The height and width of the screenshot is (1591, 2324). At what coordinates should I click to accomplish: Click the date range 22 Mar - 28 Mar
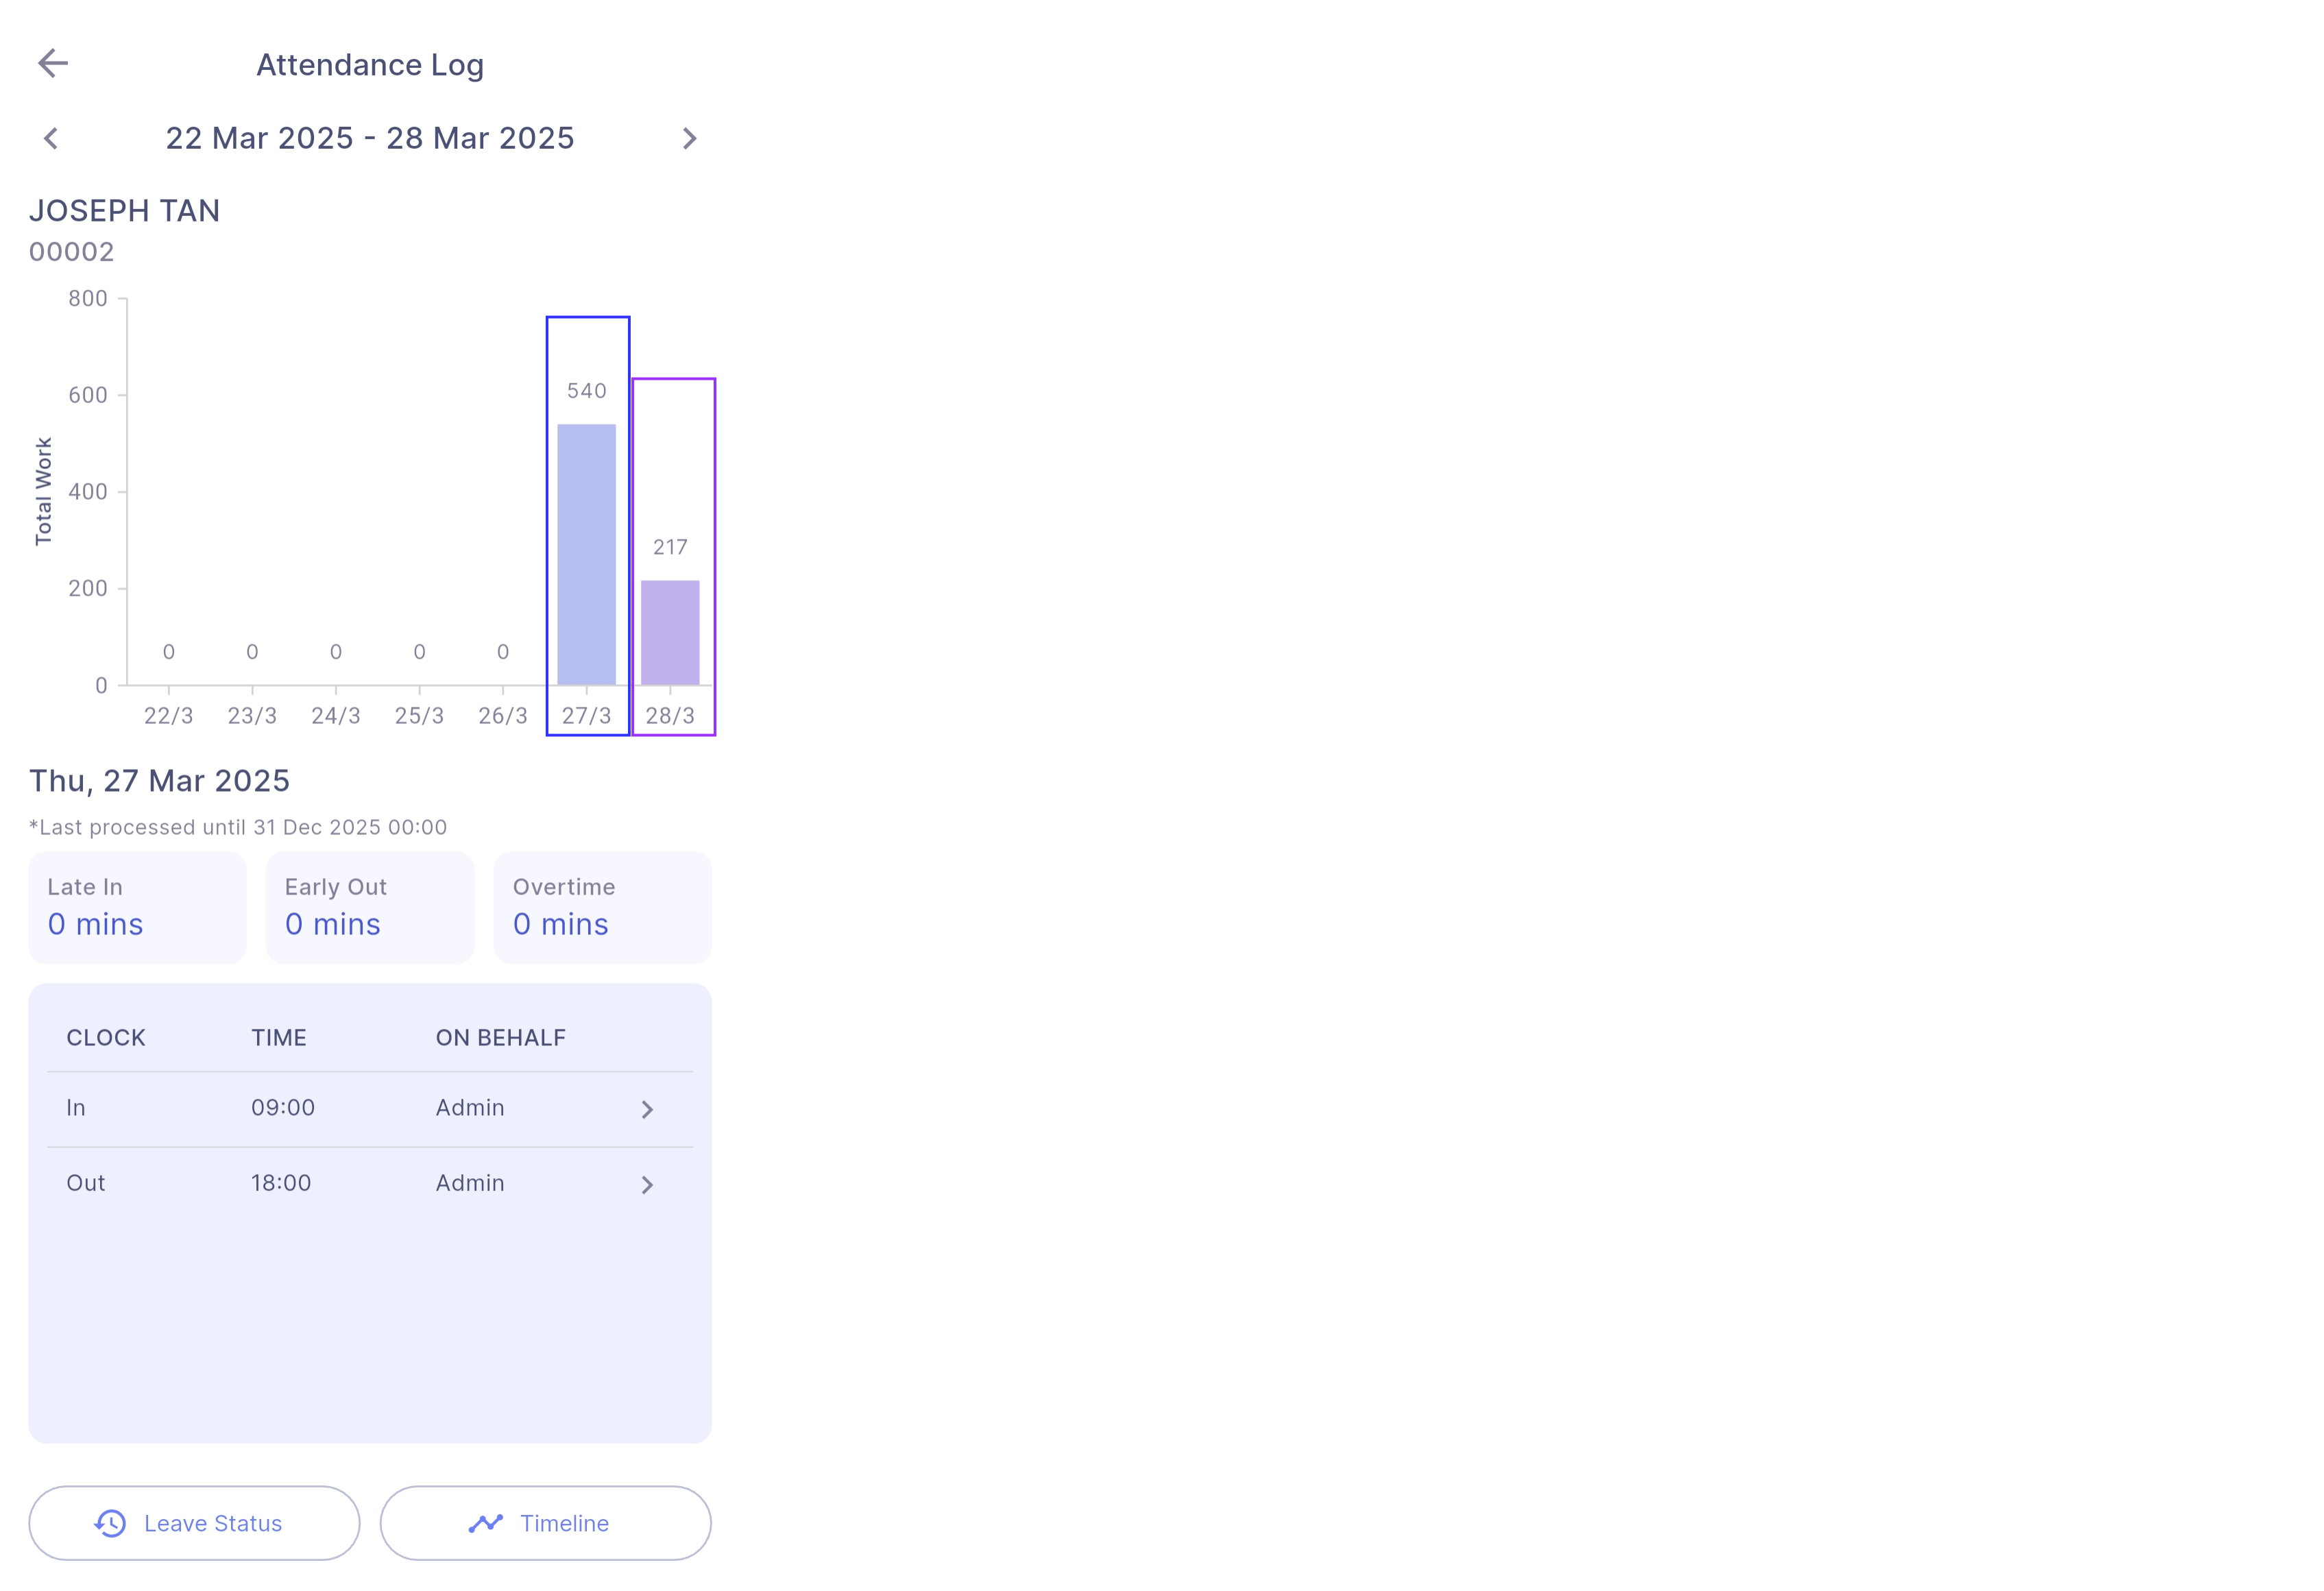370,138
